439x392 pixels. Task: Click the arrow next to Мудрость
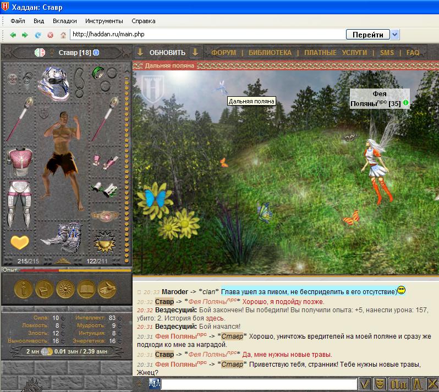pyautogui.click(x=120, y=326)
